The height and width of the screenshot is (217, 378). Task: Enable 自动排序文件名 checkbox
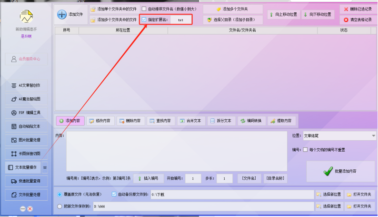[144, 9]
